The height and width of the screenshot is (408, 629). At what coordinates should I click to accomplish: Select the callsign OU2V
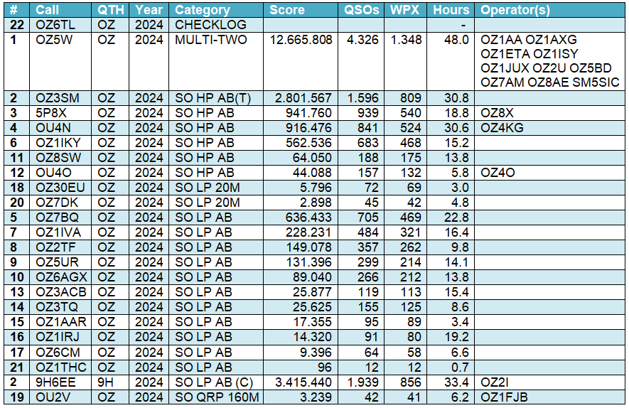coord(53,397)
